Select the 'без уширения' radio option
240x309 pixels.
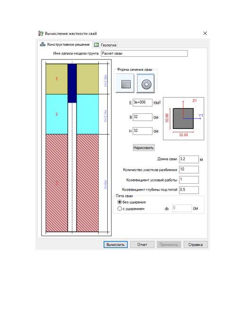click(x=120, y=202)
